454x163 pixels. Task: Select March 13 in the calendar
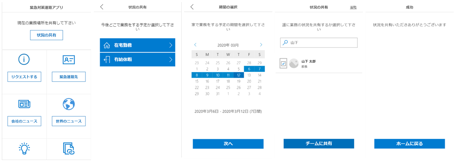(249, 75)
